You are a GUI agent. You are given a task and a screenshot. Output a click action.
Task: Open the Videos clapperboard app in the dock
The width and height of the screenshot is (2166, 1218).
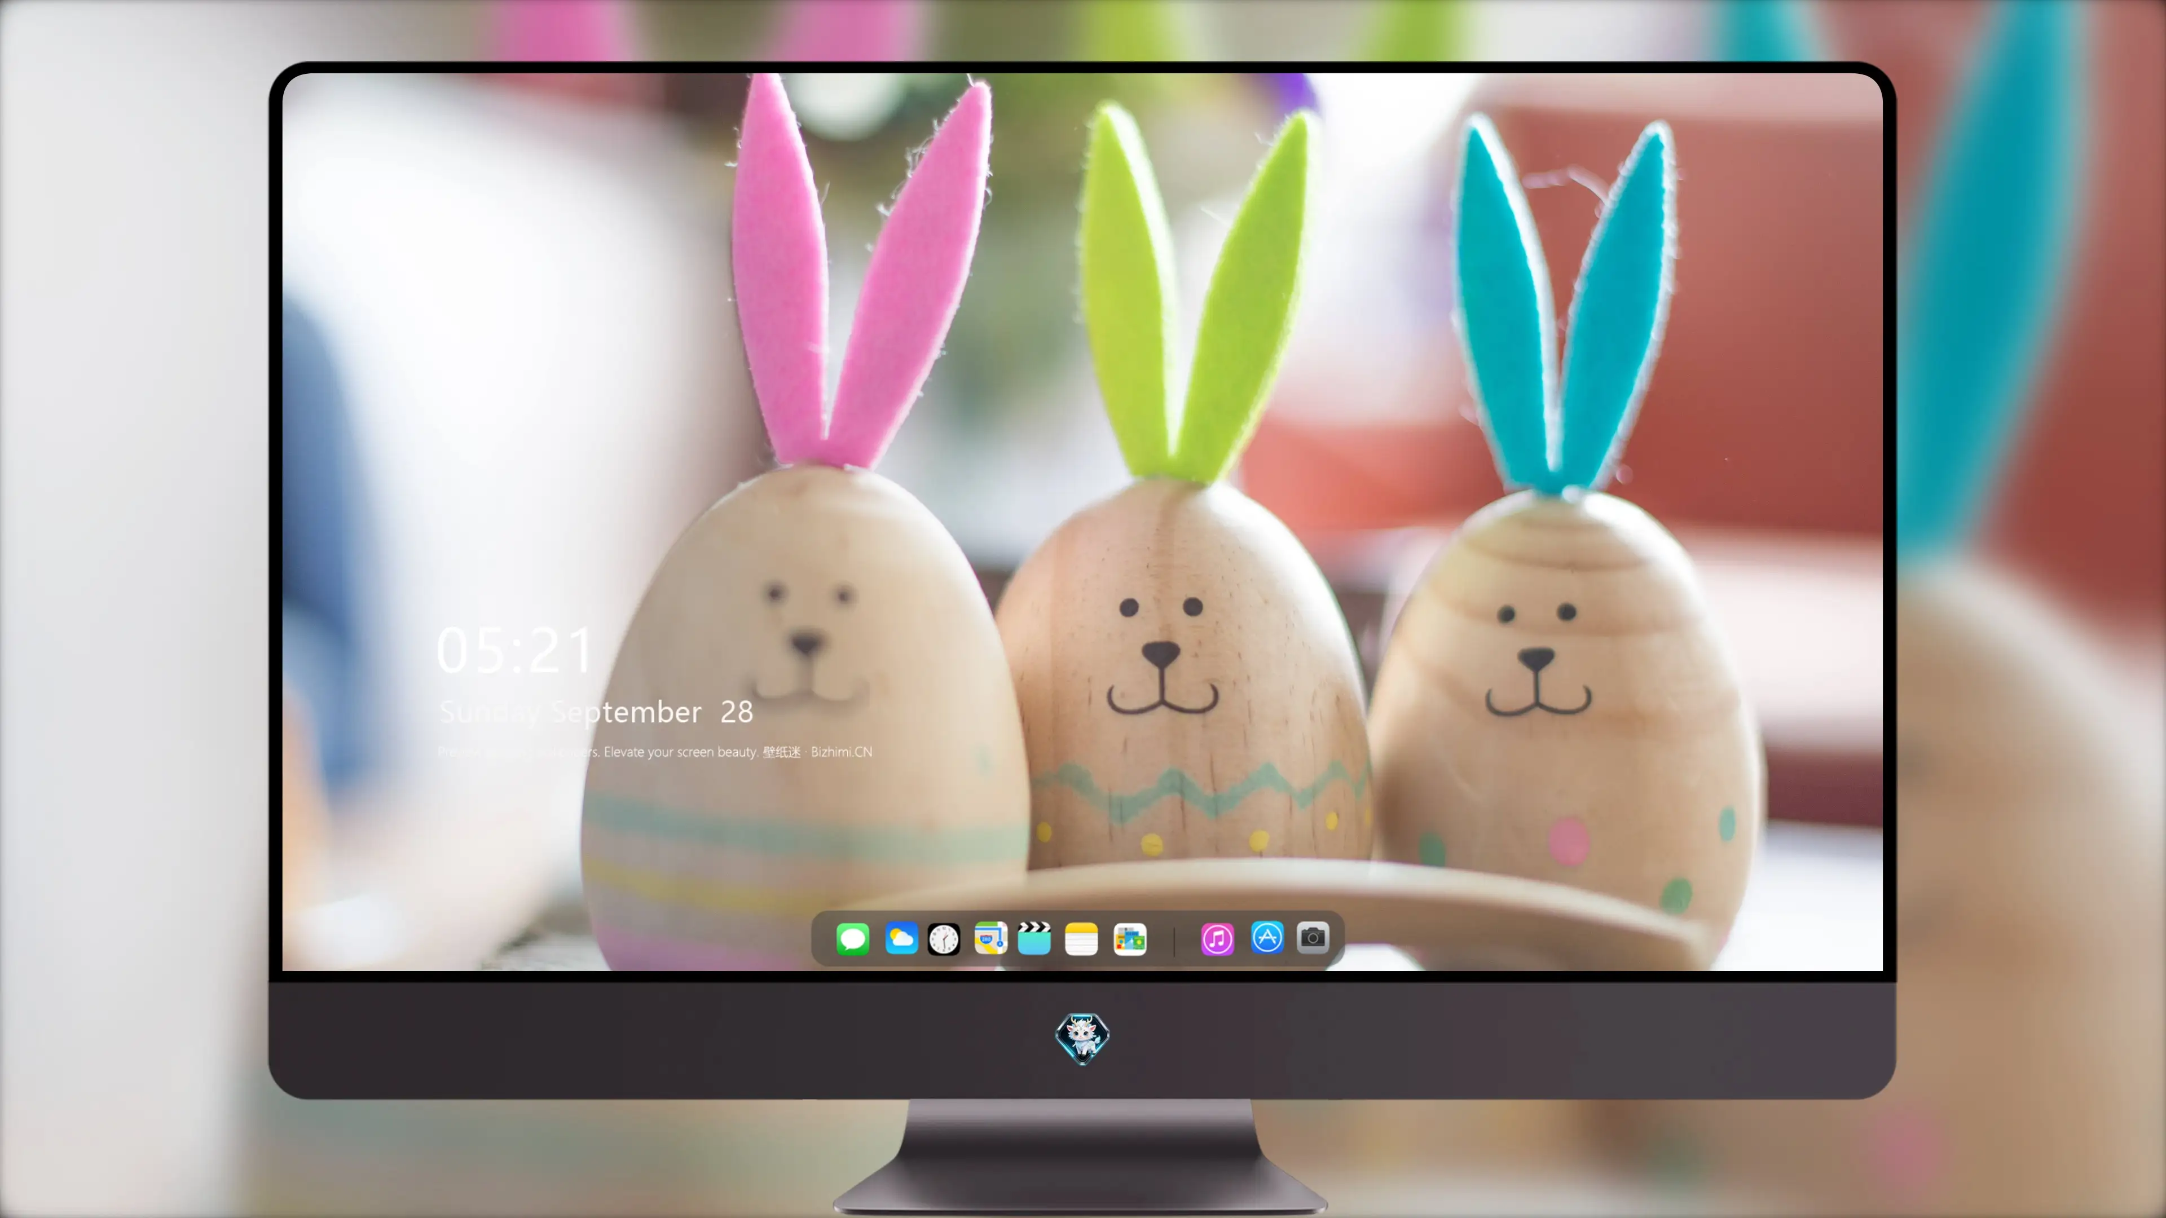pyautogui.click(x=1034, y=939)
